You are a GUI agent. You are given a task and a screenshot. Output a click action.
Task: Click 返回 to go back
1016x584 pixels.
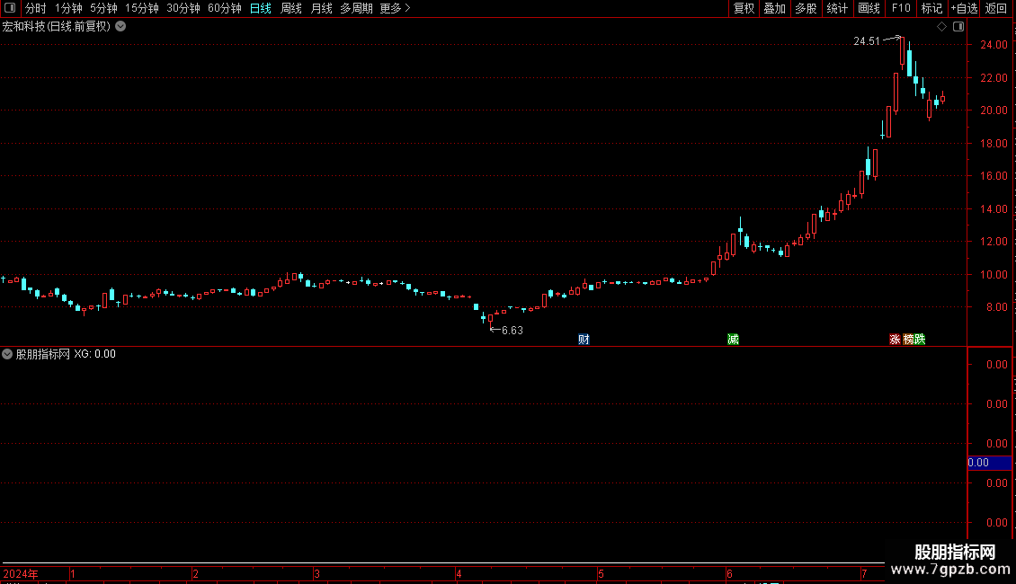[996, 8]
